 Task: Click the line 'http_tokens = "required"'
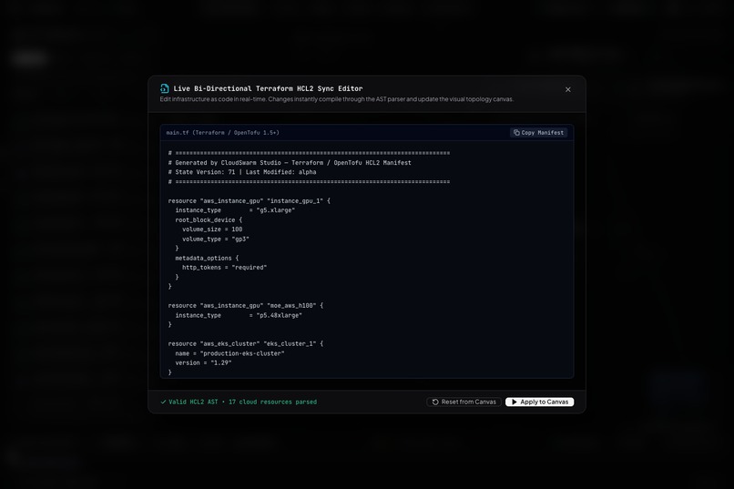coord(224,268)
